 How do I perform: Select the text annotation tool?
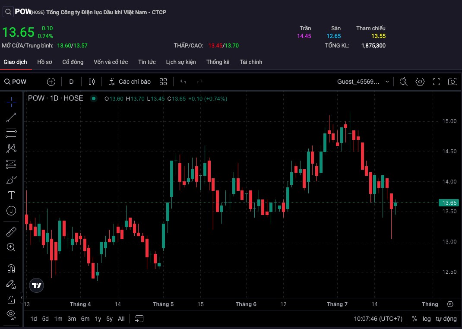tap(11, 195)
